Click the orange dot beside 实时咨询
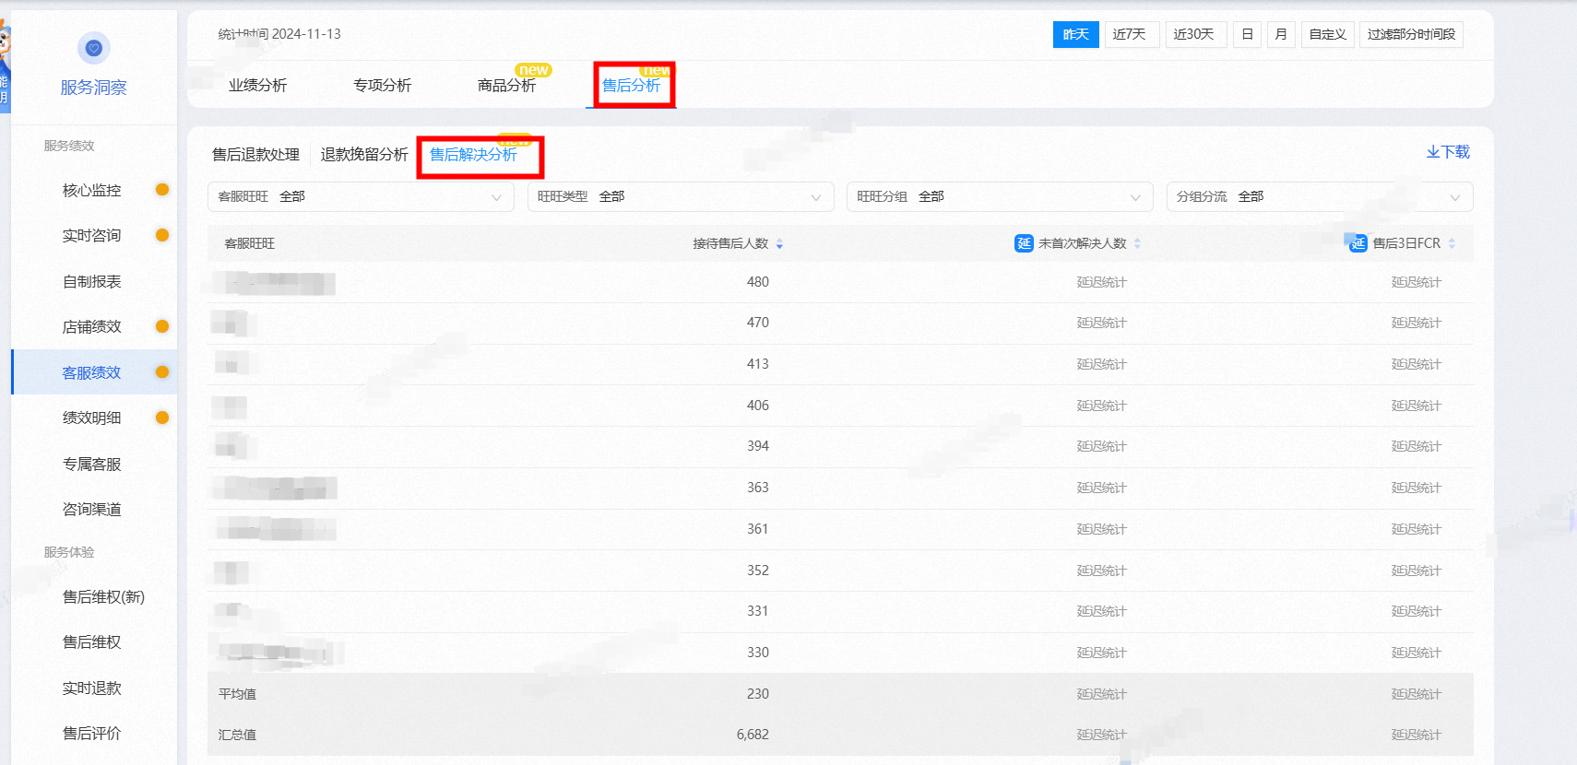The image size is (1577, 765). [162, 235]
